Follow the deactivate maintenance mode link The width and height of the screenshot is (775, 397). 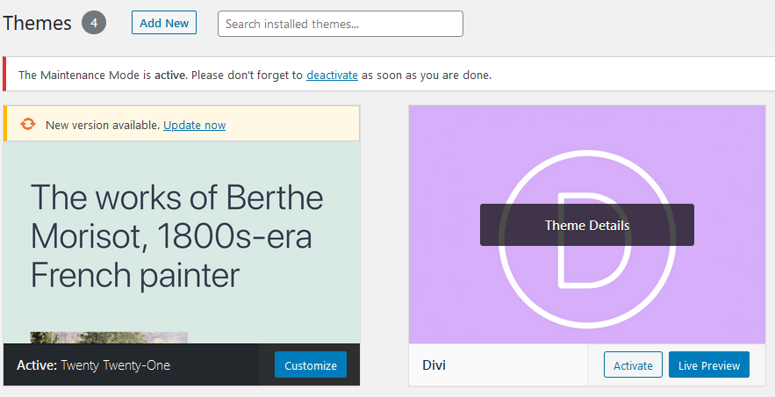pos(332,76)
